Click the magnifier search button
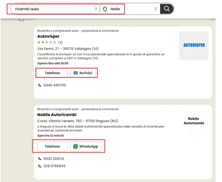This screenshot has height=182, width=222. tap(167, 9)
